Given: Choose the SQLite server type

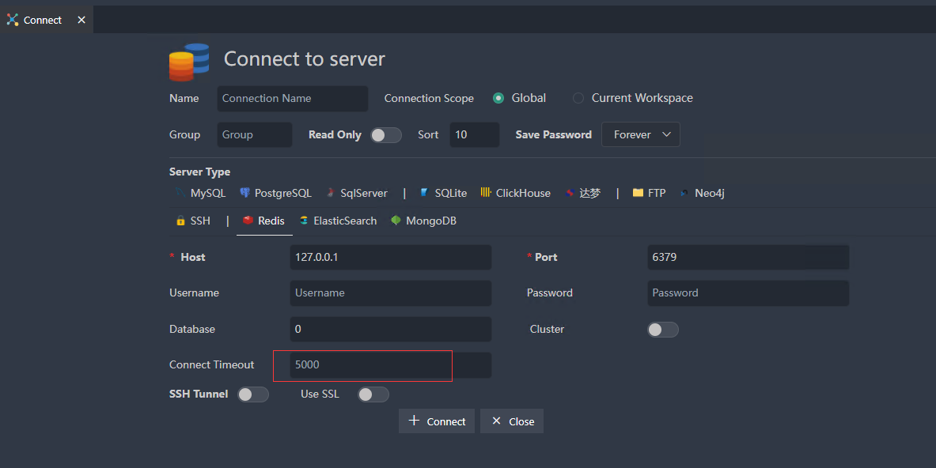Looking at the screenshot, I should click(x=442, y=192).
